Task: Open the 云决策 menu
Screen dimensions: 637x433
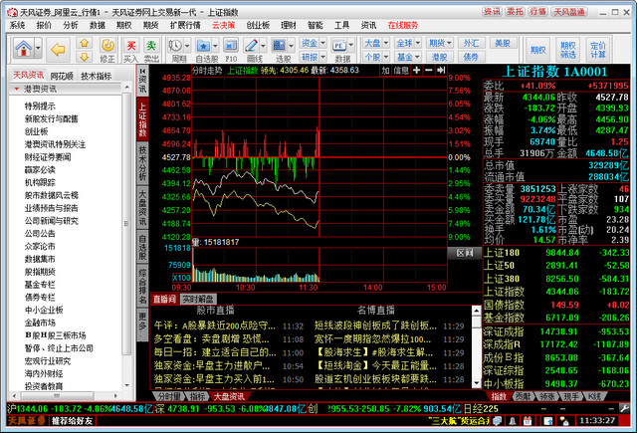Action: click(x=223, y=25)
